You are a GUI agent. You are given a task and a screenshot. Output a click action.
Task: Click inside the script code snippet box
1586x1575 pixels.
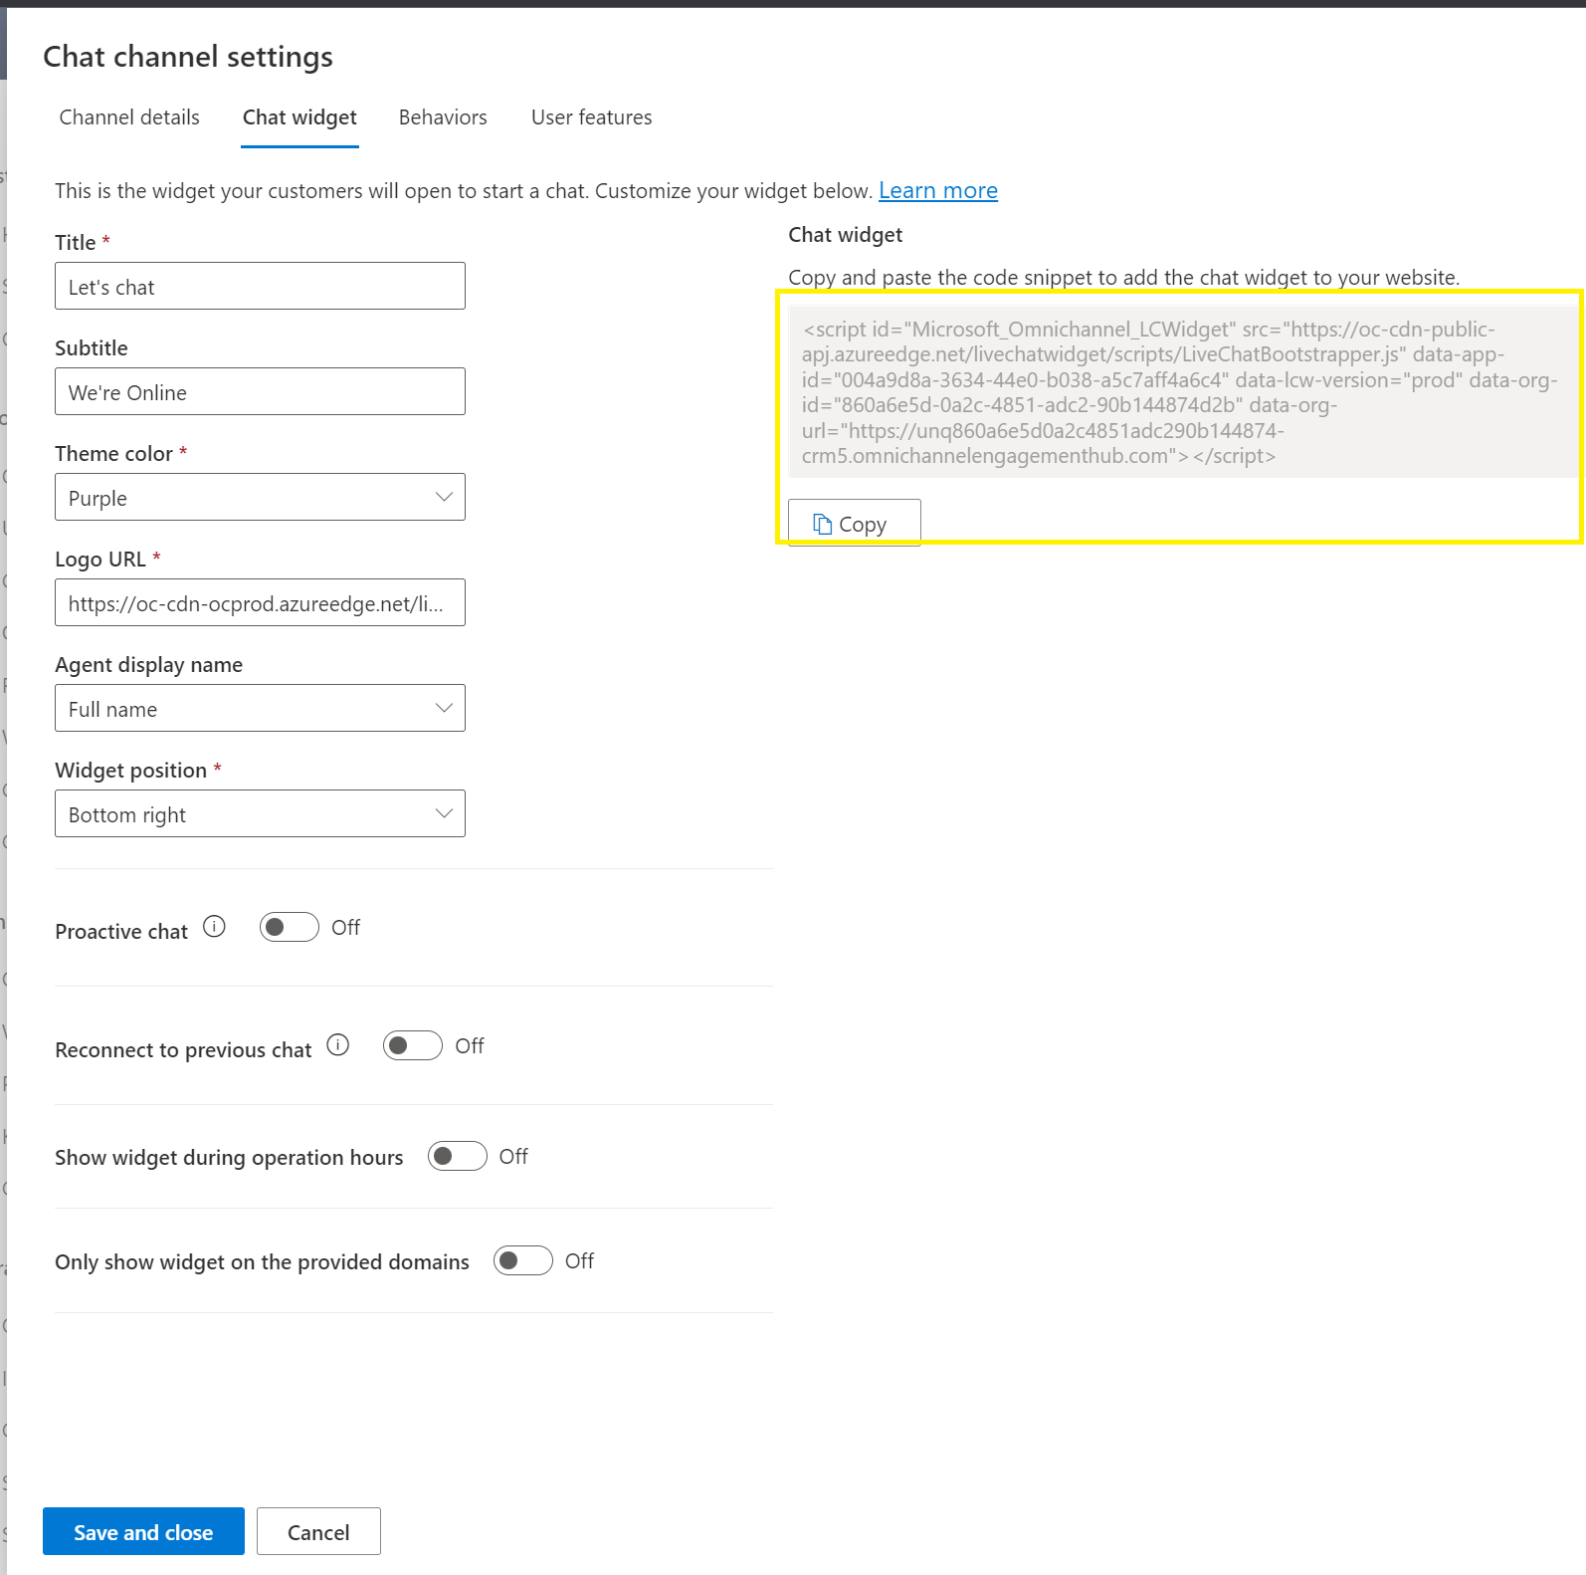(x=1183, y=392)
